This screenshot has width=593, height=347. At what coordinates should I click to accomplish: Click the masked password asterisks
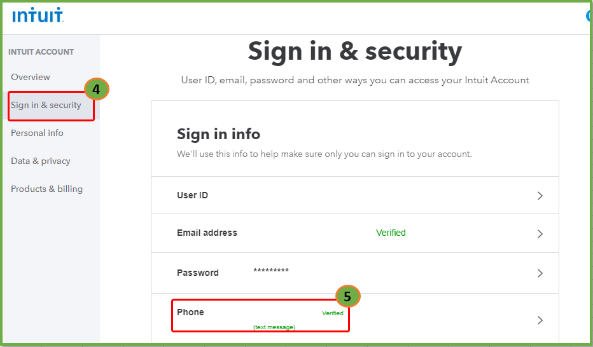tap(271, 272)
